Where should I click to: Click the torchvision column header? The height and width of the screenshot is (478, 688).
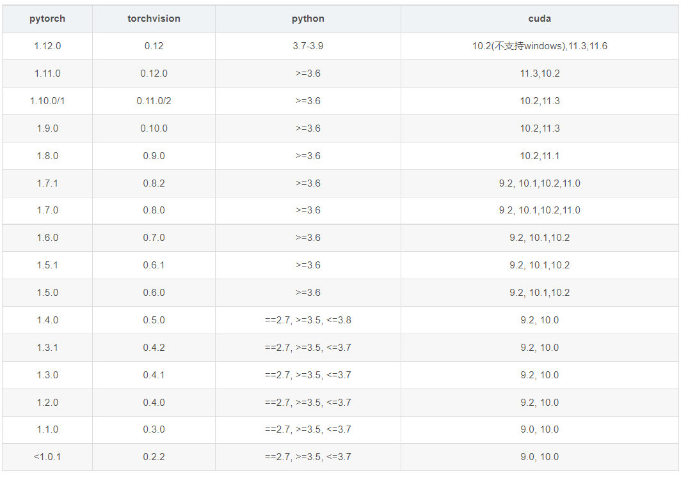click(154, 19)
